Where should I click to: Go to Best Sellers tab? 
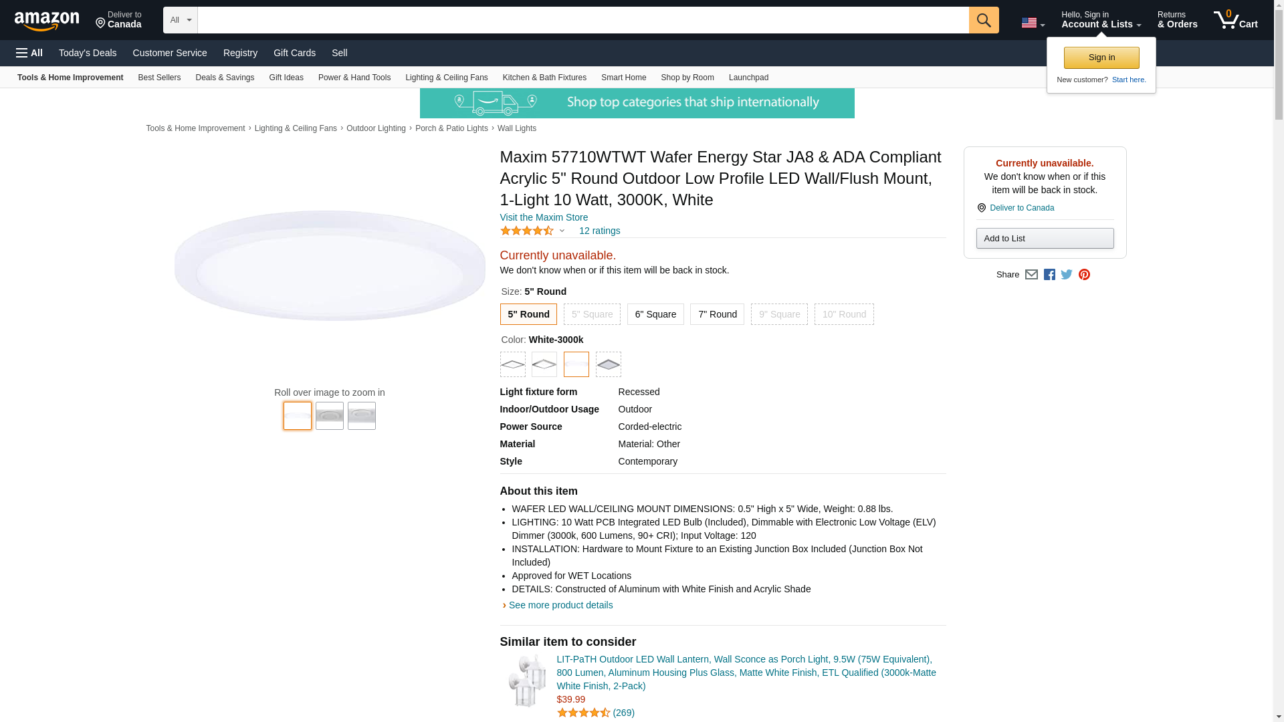pyautogui.click(x=159, y=78)
